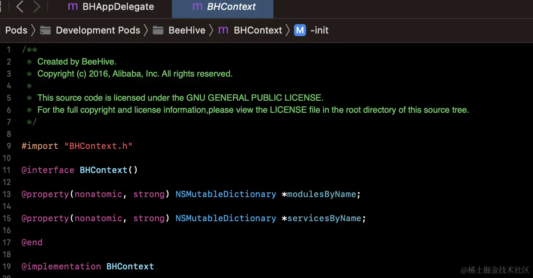Open the BHContext file breadcrumb
This screenshot has width=533, height=278.
[x=258, y=30]
